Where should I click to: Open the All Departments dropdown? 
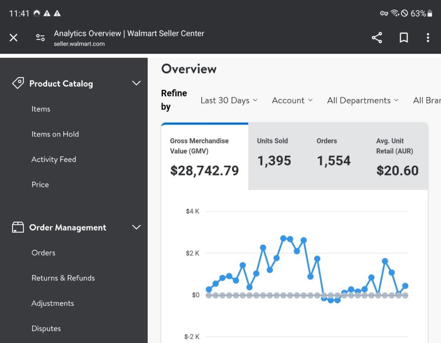click(x=363, y=100)
